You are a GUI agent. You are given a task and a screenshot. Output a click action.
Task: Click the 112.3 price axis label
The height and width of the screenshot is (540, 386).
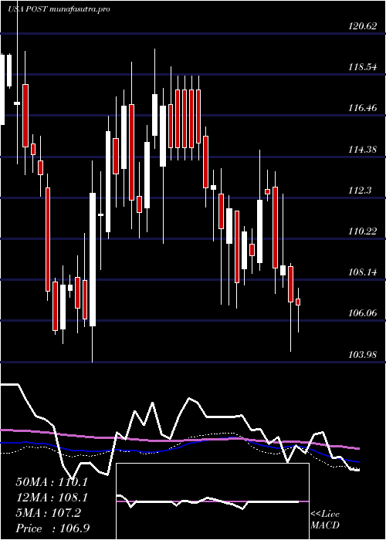[360, 190]
